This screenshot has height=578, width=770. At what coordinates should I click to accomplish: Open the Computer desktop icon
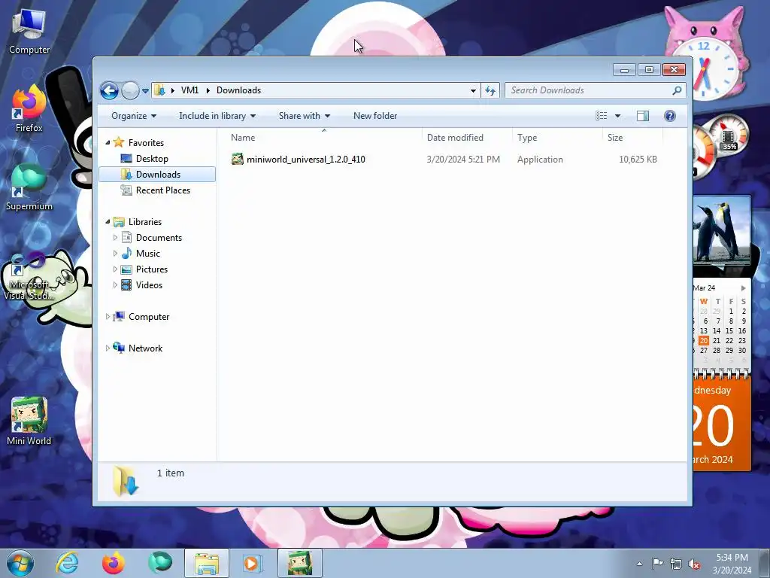click(x=29, y=32)
